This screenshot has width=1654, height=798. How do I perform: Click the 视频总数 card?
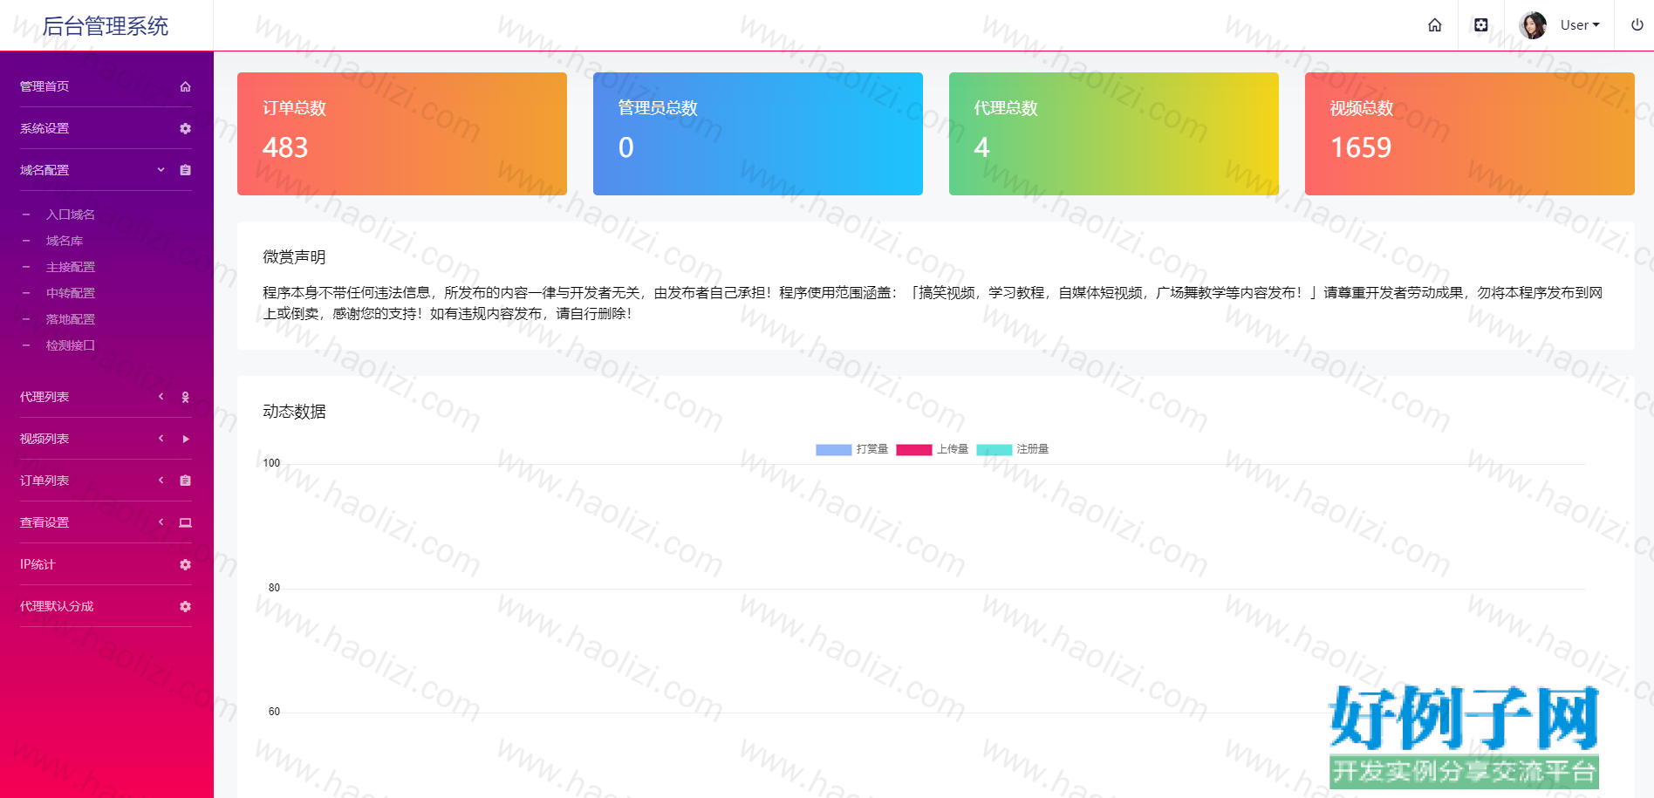(1470, 133)
